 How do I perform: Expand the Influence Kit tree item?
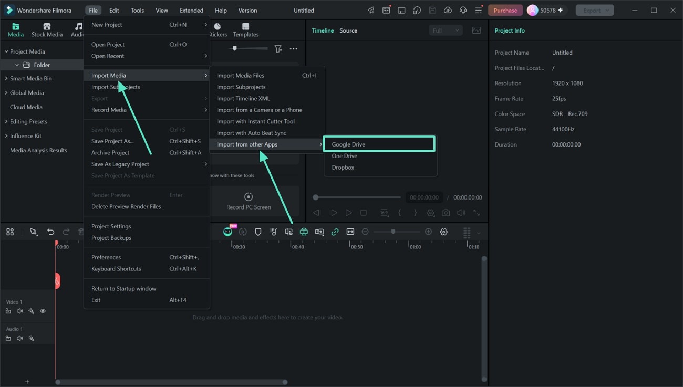point(6,136)
